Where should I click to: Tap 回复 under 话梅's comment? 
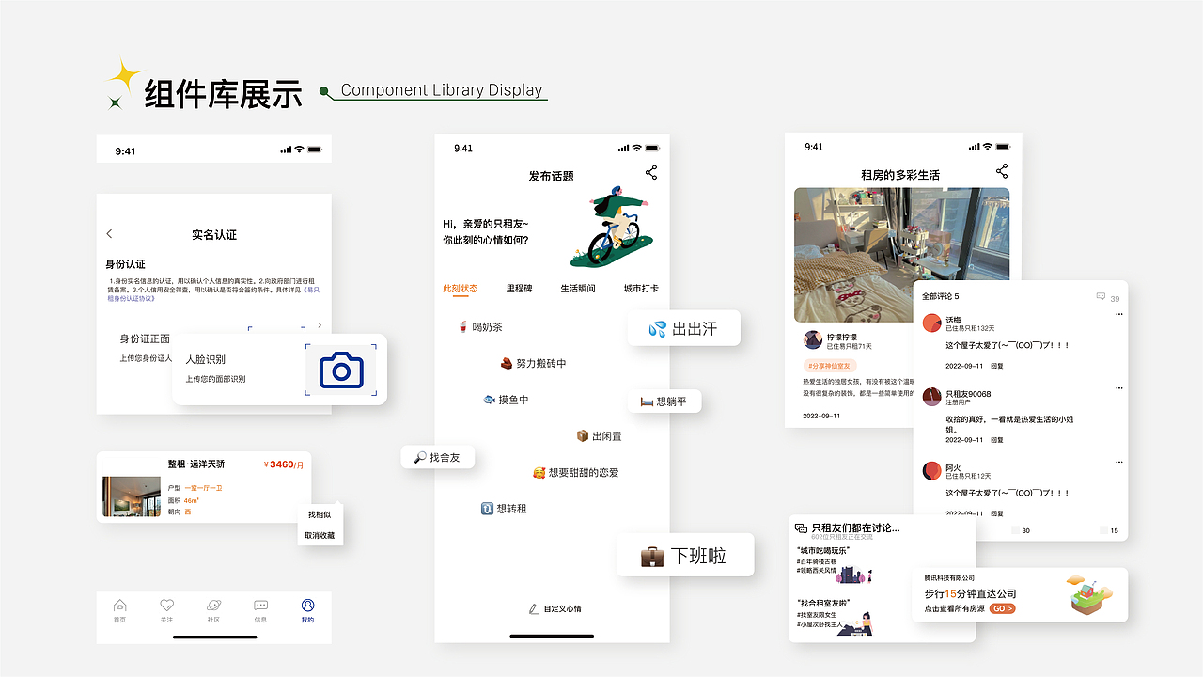point(997,366)
